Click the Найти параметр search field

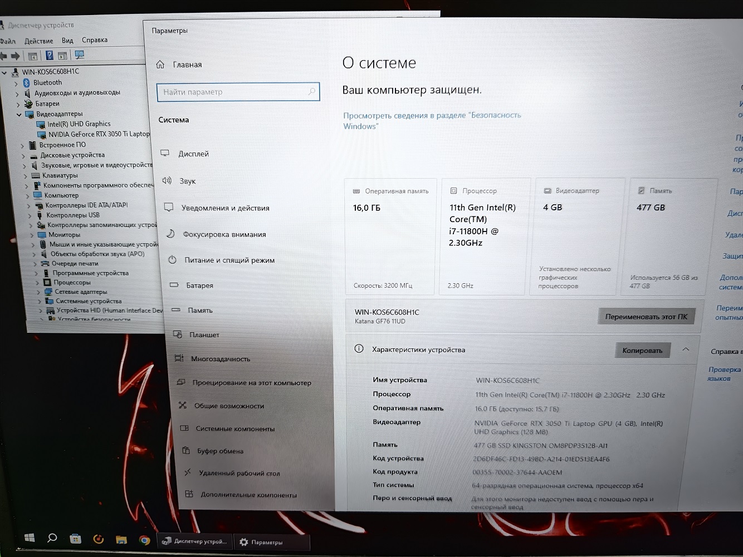(238, 92)
